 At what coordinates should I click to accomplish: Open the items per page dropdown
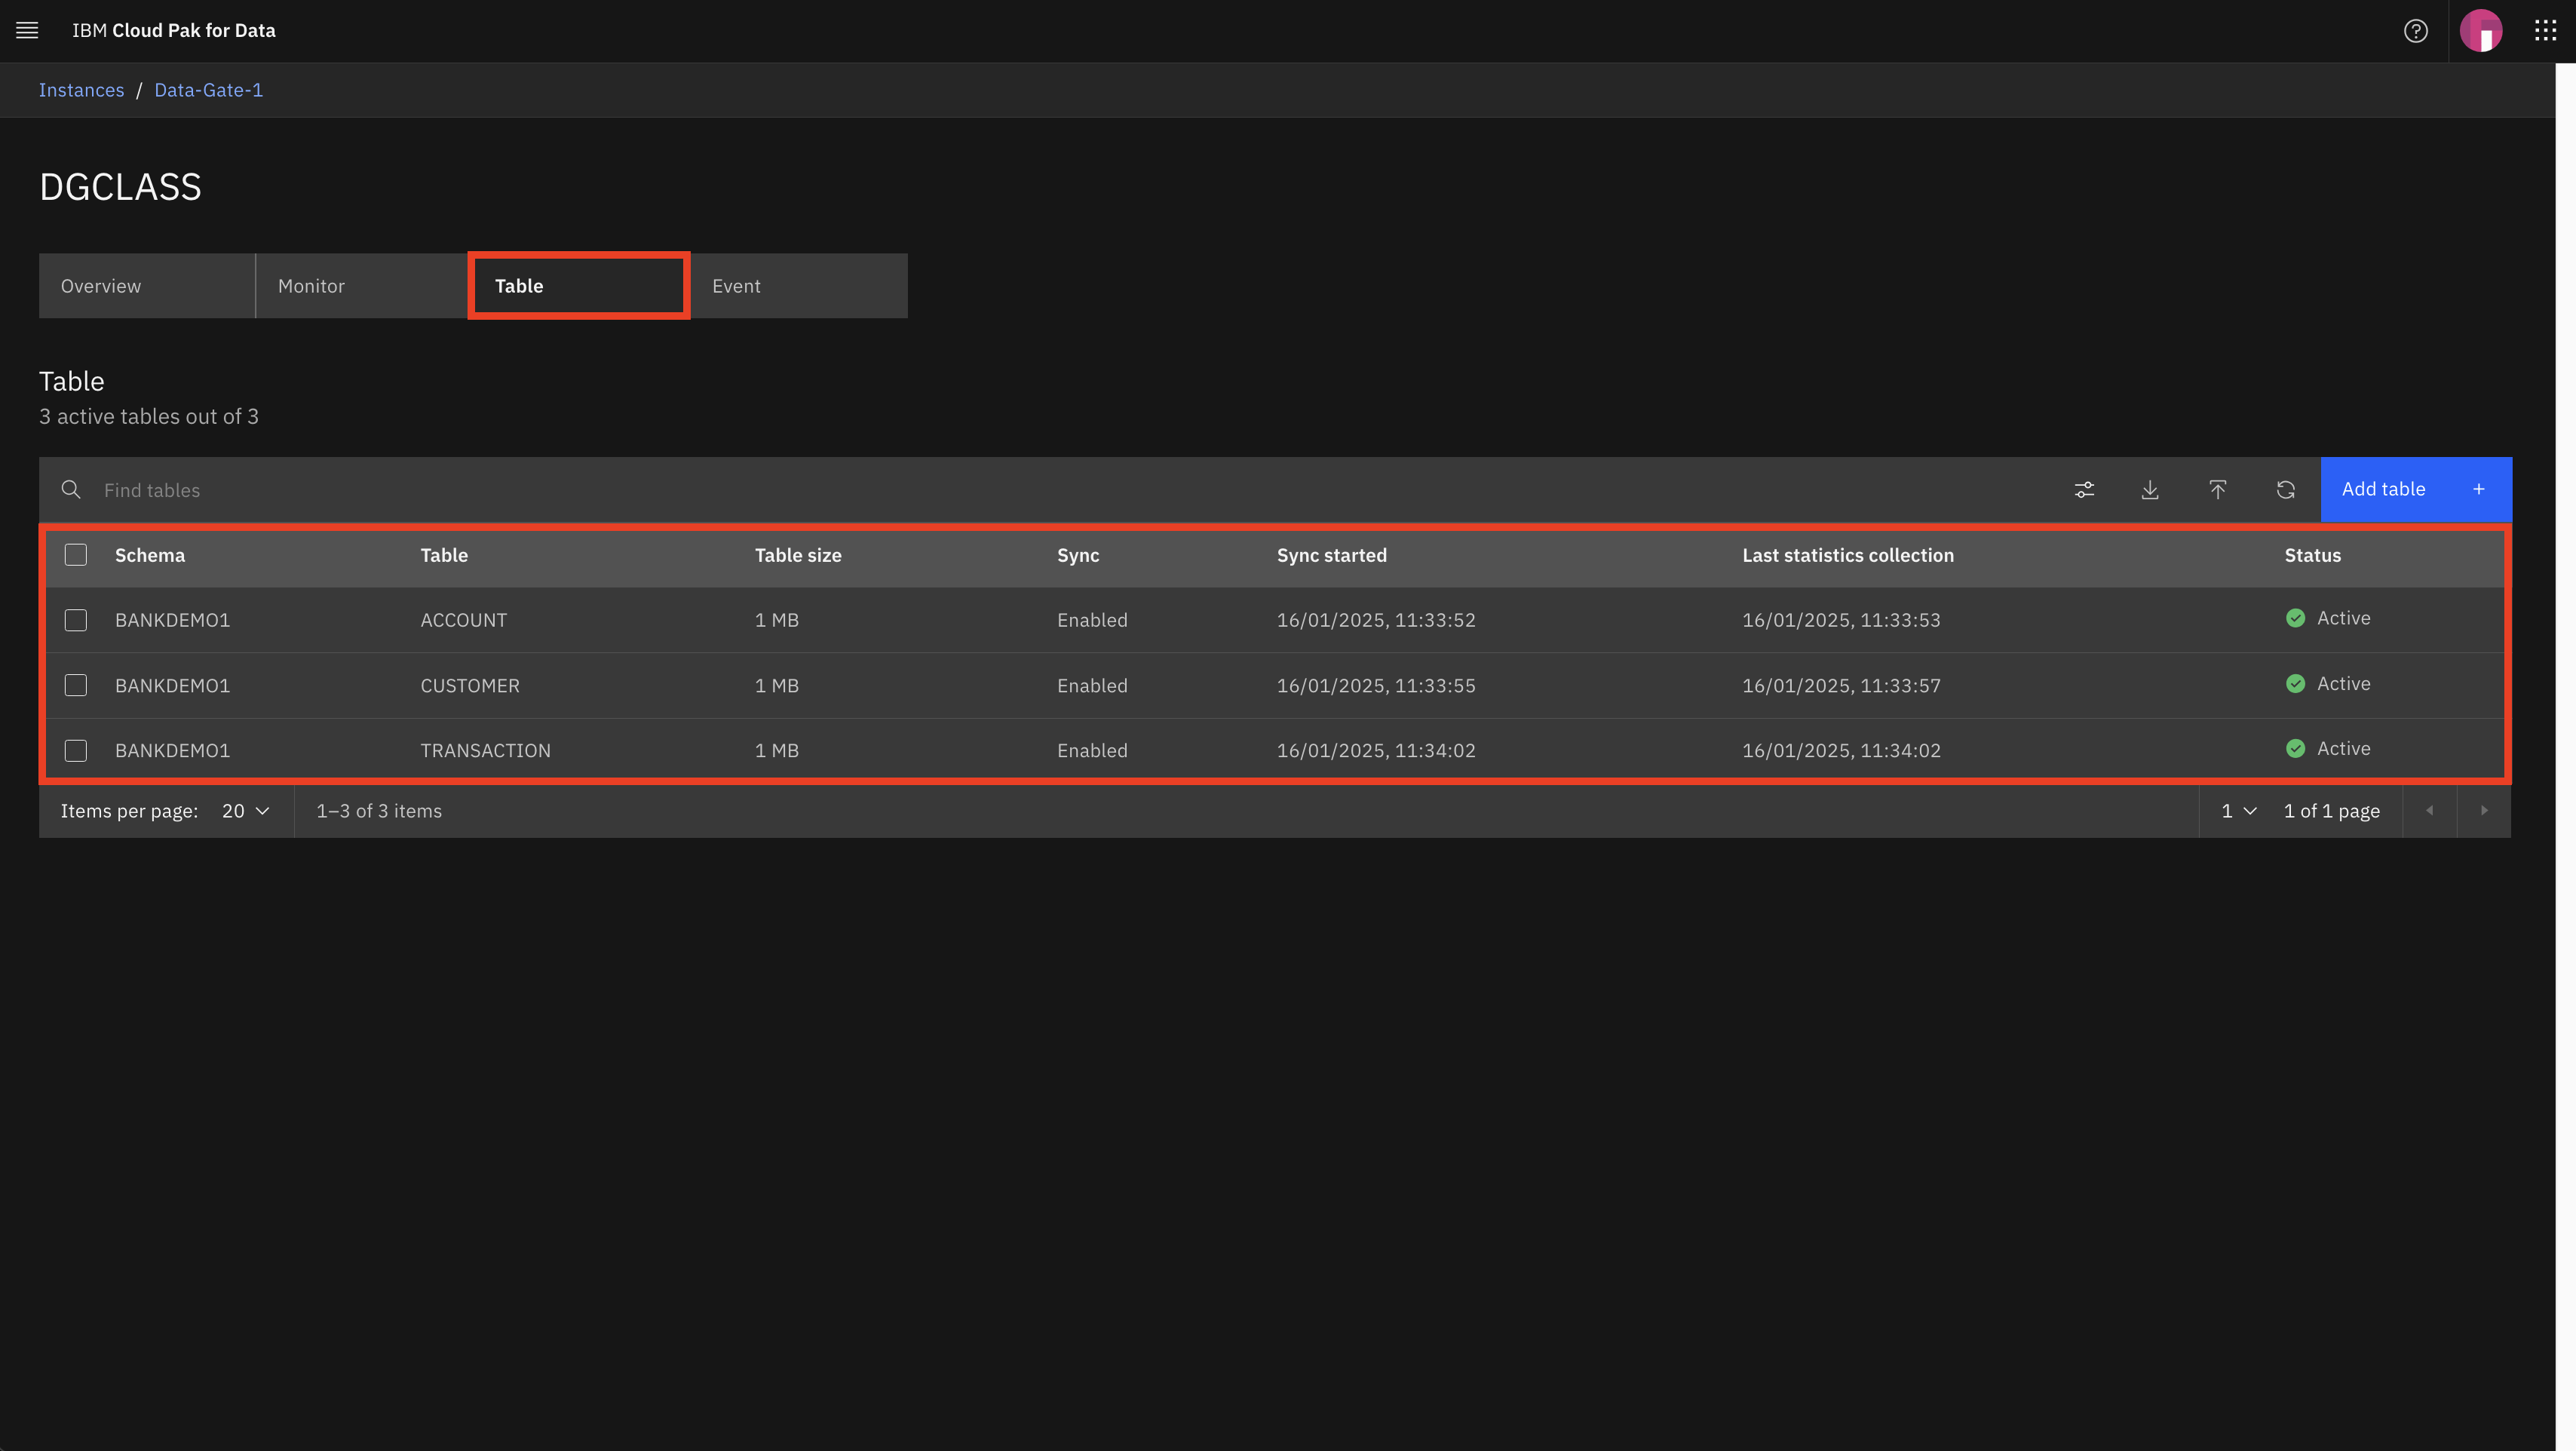point(244,811)
